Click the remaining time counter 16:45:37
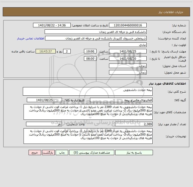Screen dimensions: 193x187 click(x=46, y=51)
